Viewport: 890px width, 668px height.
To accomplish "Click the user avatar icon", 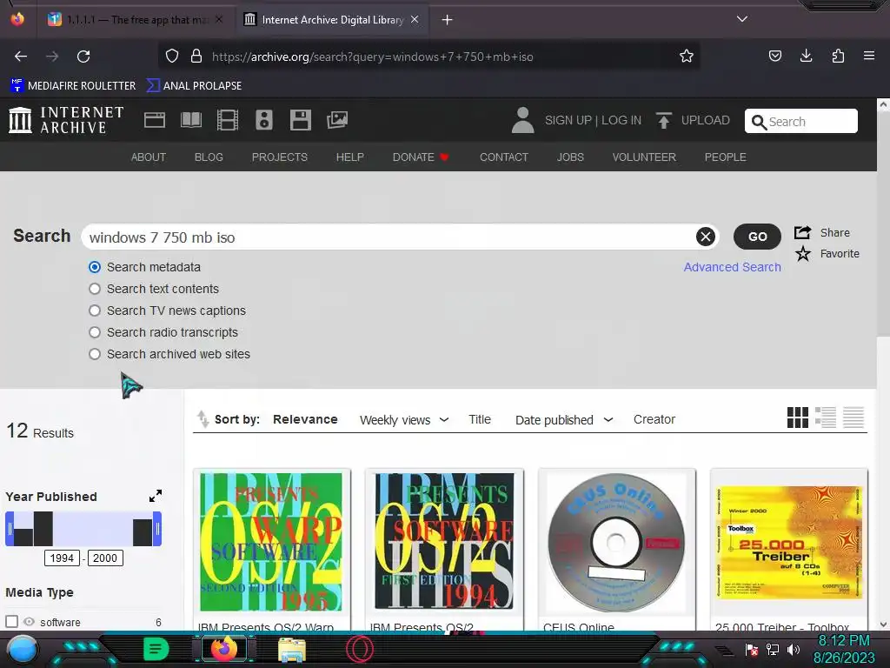I will point(522,120).
